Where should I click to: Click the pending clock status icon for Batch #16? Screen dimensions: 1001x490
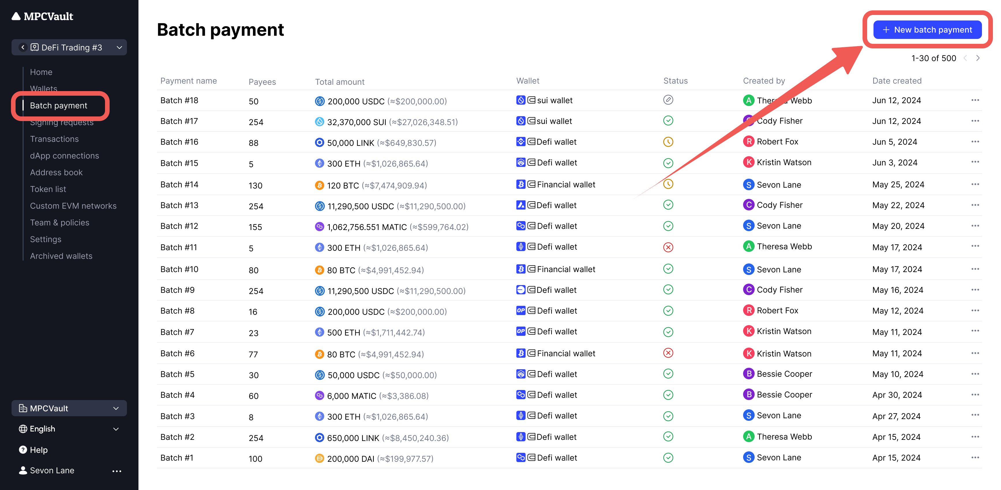tap(668, 142)
